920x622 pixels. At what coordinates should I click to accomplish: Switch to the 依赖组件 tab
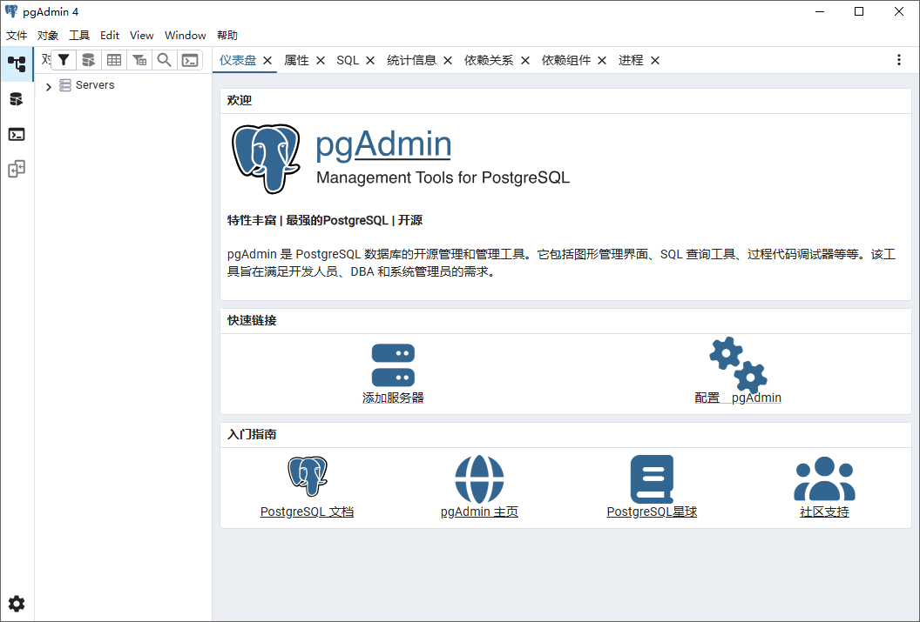[566, 60]
